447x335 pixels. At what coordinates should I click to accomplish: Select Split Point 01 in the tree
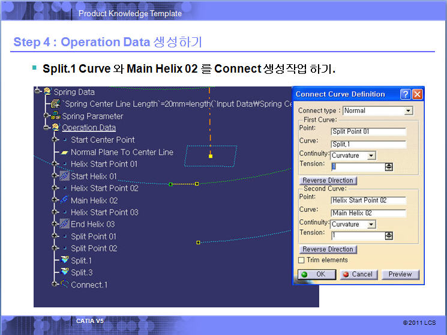click(x=94, y=237)
